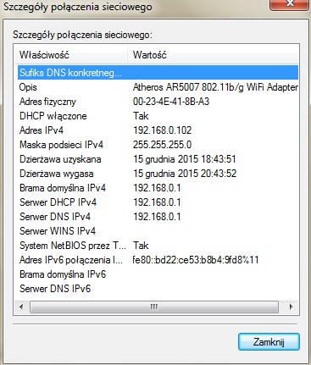The height and width of the screenshot is (365, 311).
Task: Click the Zamknij button
Action: click(269, 342)
